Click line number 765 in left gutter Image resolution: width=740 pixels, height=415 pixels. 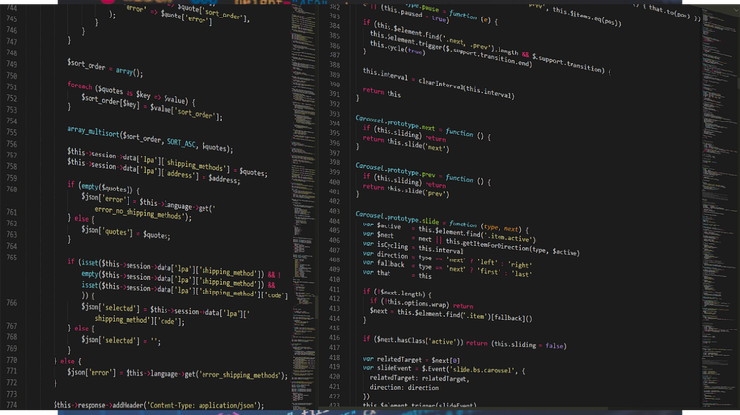[x=12, y=258]
